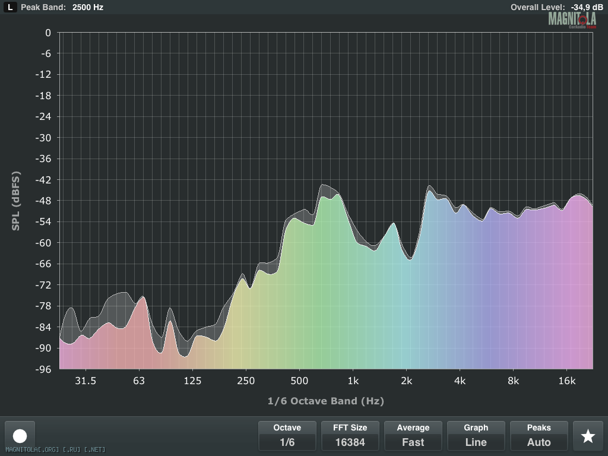Toggle the Peaks Auto mode
Viewport: 608px width, 456px height.
tap(539, 435)
